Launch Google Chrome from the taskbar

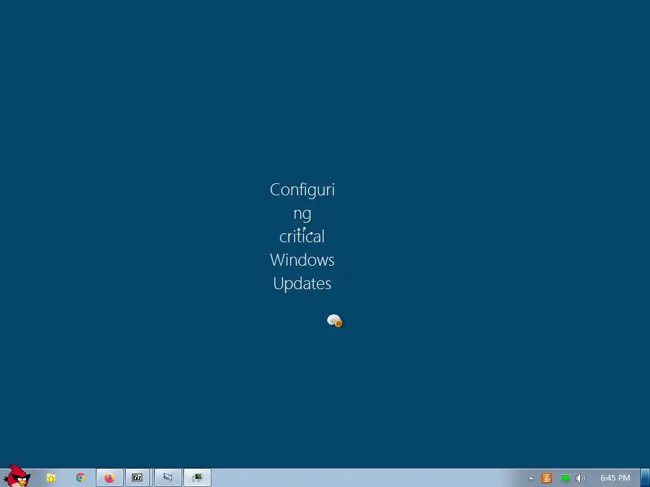click(x=81, y=477)
